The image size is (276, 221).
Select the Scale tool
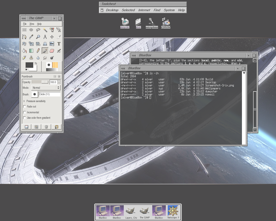(31, 44)
